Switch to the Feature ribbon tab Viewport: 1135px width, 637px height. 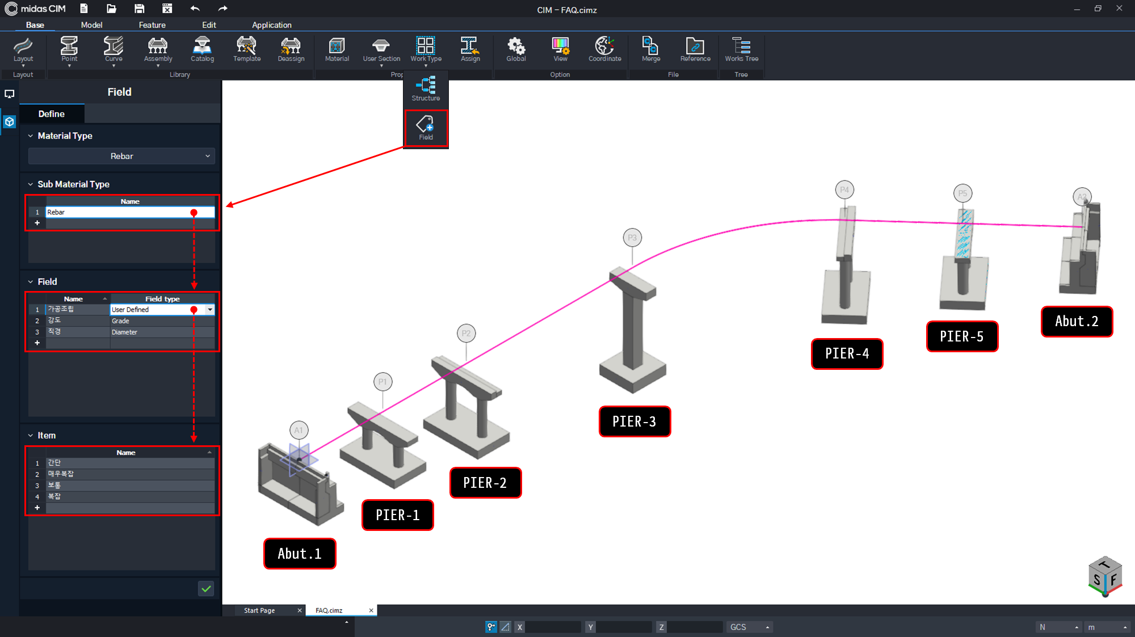pos(152,25)
